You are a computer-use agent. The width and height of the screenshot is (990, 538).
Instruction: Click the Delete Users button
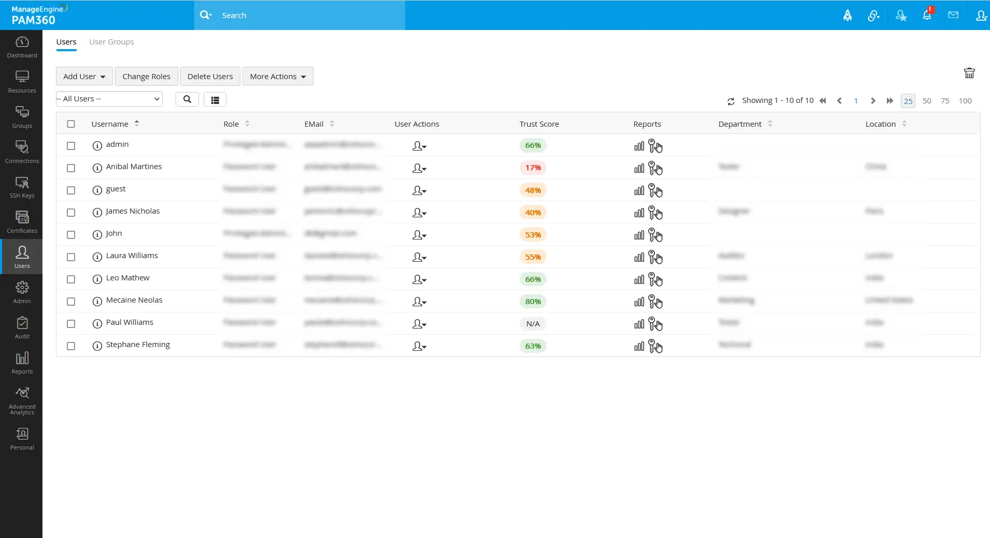(210, 76)
